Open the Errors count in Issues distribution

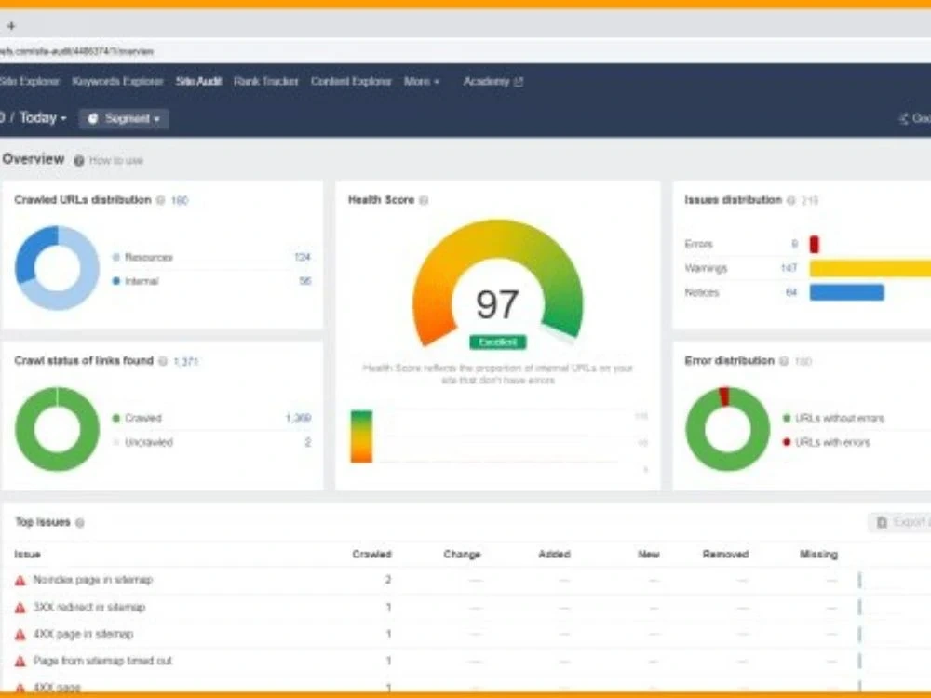pyautogui.click(x=794, y=244)
